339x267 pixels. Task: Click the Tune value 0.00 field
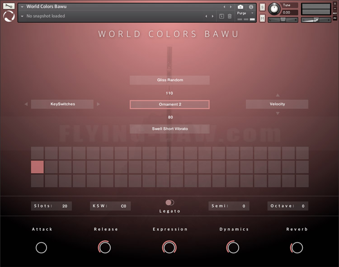pyautogui.click(x=290, y=13)
